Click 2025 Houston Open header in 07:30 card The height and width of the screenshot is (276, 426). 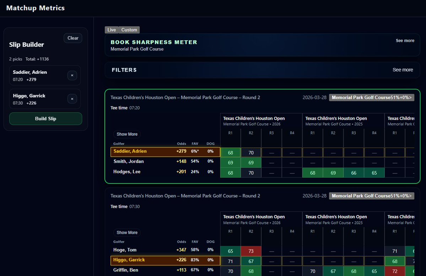click(343, 219)
